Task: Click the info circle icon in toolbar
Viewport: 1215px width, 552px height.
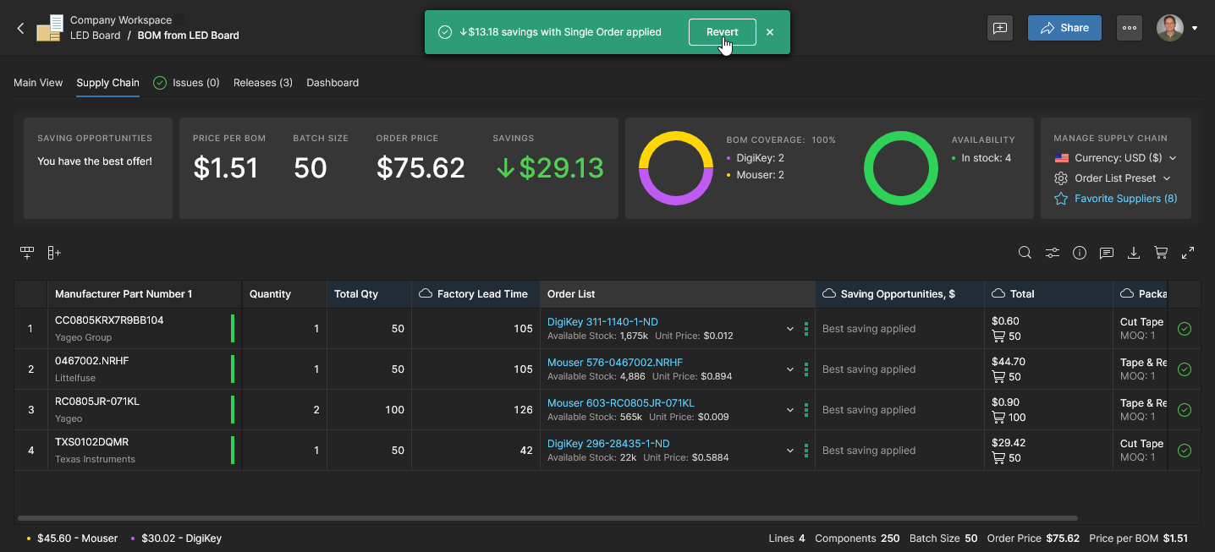Action: 1079,253
